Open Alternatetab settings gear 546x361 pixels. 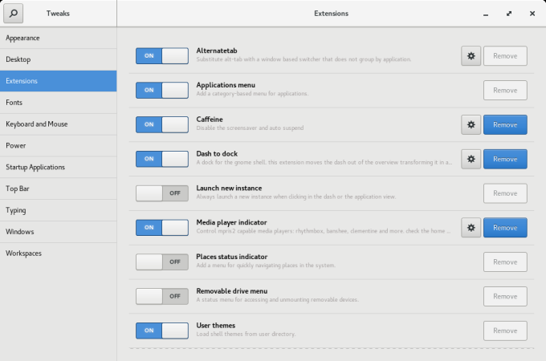tap(471, 55)
